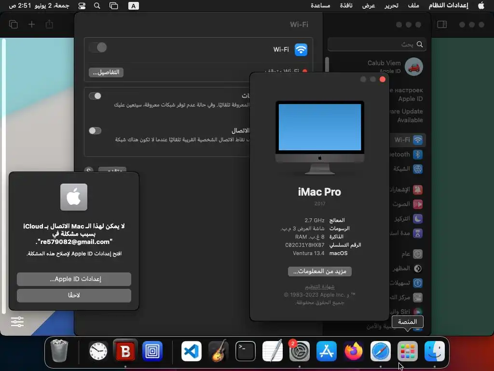Click the Software Update Available notice
494x371 pixels.
[x=406, y=115]
